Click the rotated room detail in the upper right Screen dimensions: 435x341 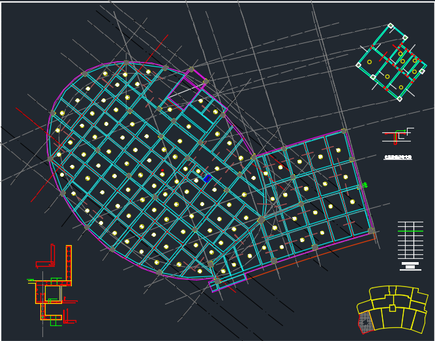391,62
